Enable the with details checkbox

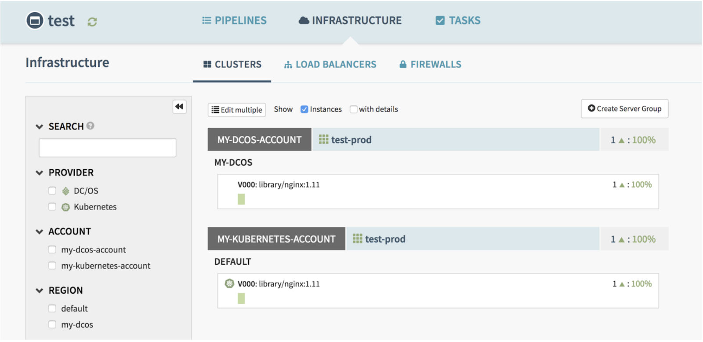[x=353, y=109]
